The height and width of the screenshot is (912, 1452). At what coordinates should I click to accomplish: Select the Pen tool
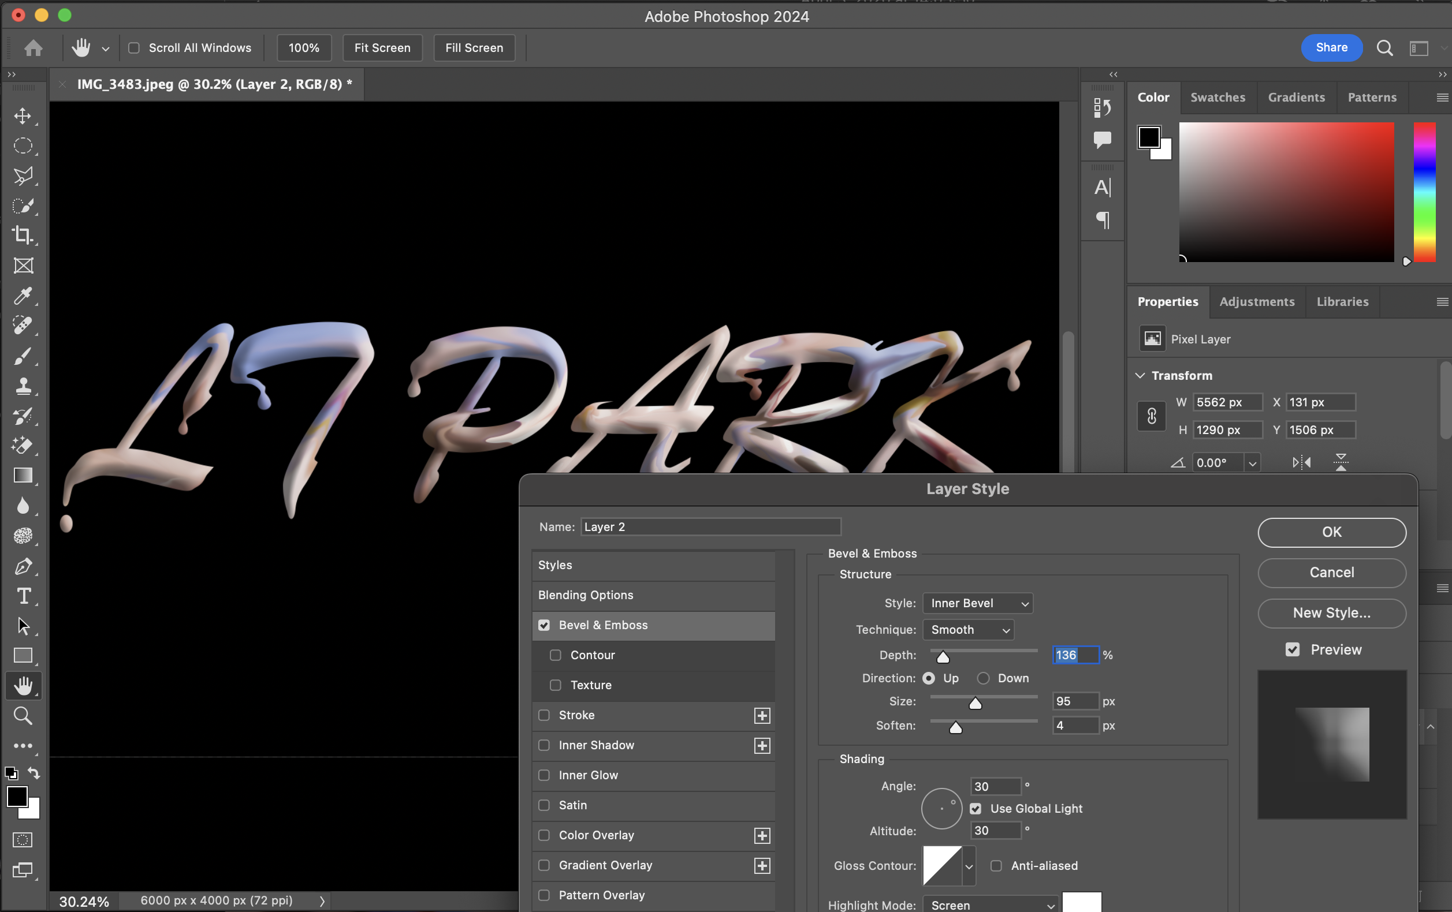(x=23, y=567)
